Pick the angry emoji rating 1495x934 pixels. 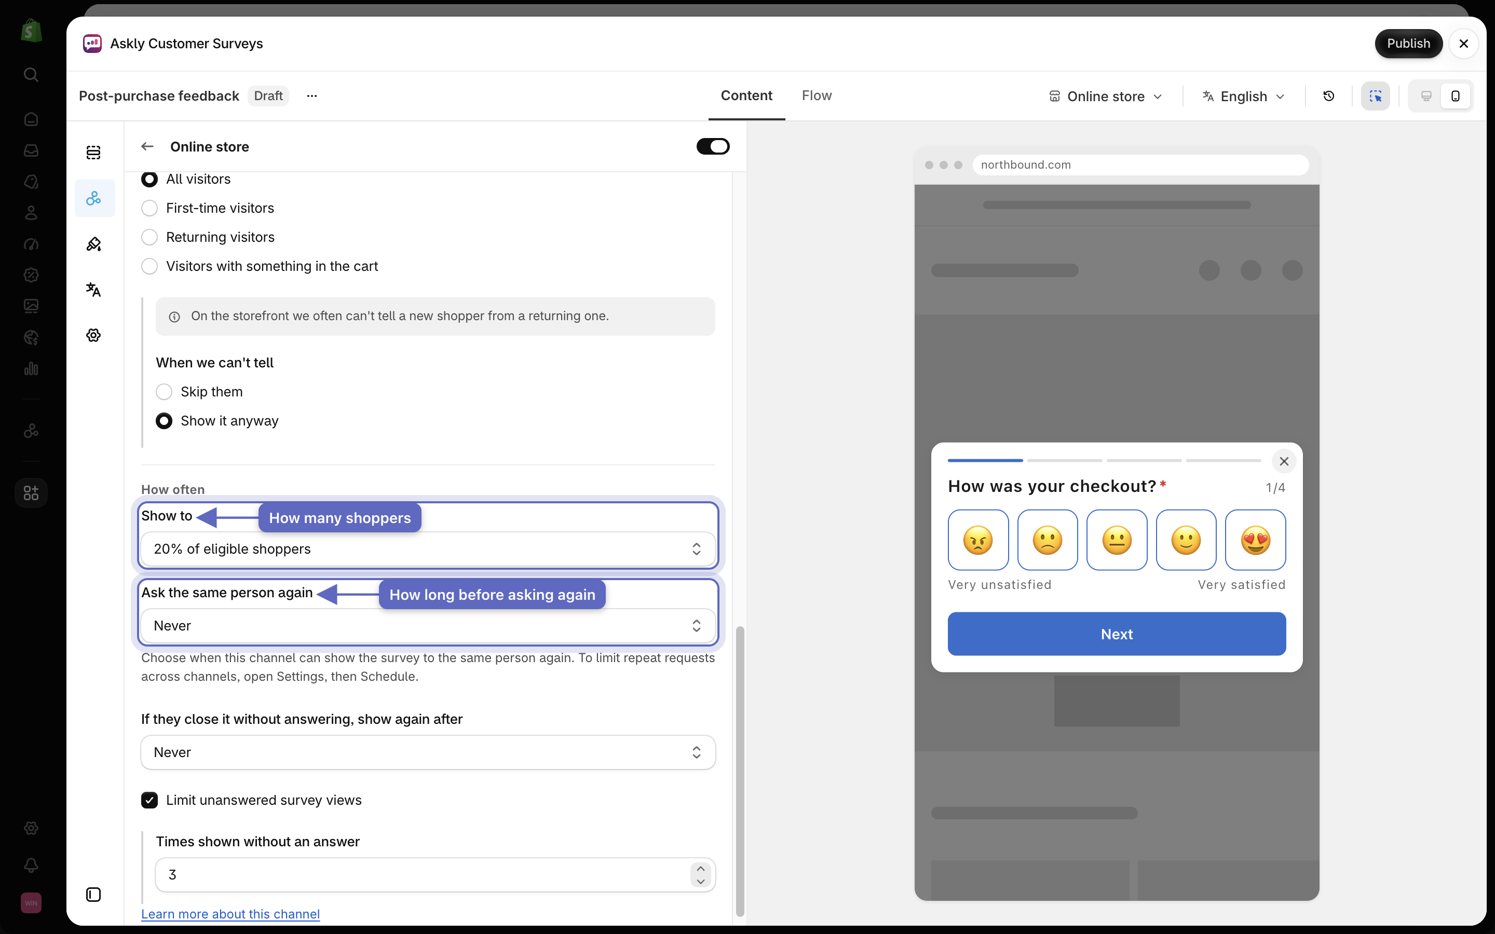tap(978, 540)
